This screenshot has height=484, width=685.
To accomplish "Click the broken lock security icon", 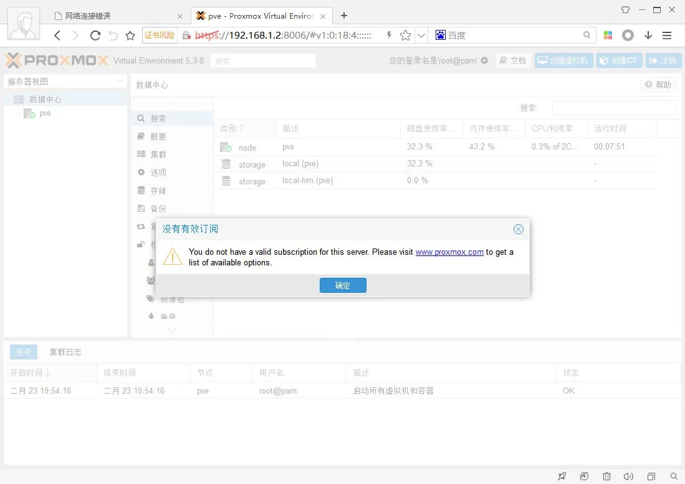I will pyautogui.click(x=186, y=36).
